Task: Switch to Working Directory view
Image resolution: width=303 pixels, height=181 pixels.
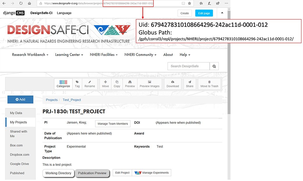Action: point(58,173)
